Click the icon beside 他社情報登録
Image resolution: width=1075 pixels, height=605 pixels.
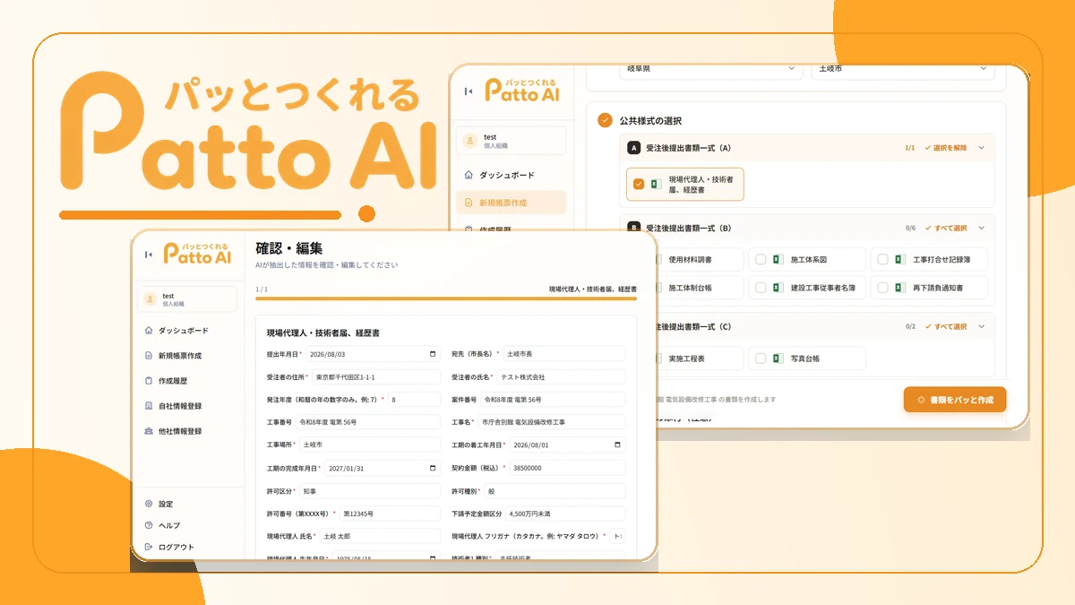(149, 431)
